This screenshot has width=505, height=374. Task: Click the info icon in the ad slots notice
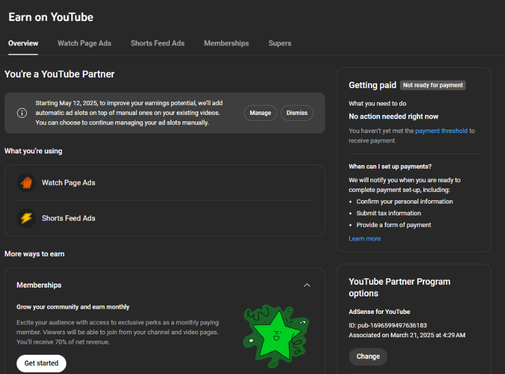tap(22, 113)
